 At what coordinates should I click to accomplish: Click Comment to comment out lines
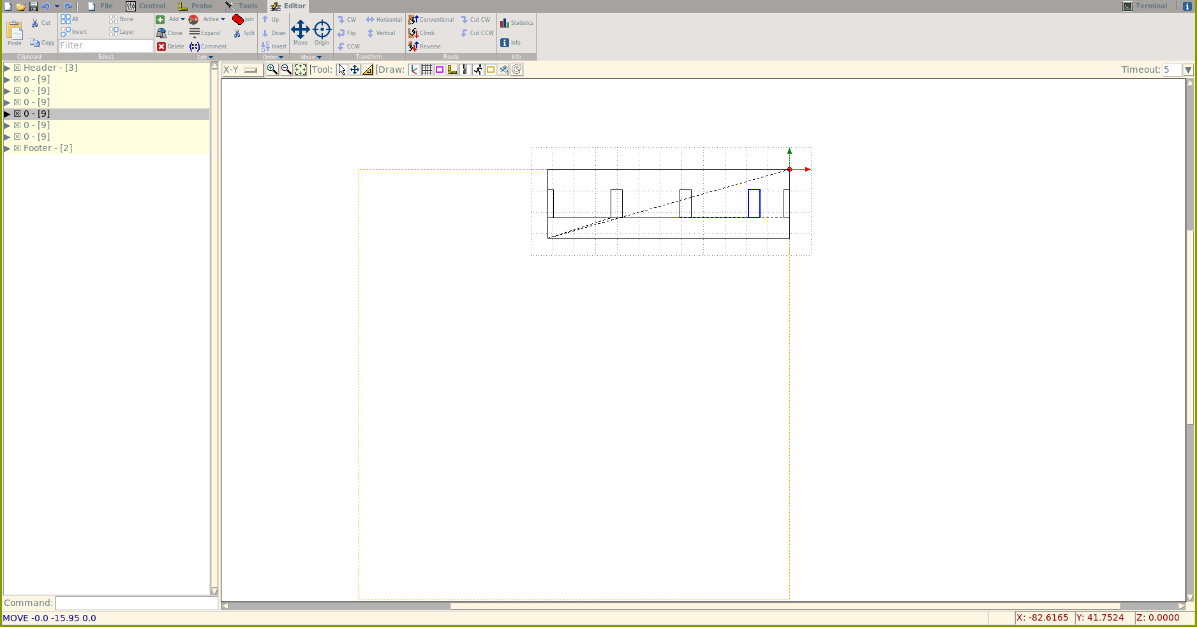pos(208,47)
